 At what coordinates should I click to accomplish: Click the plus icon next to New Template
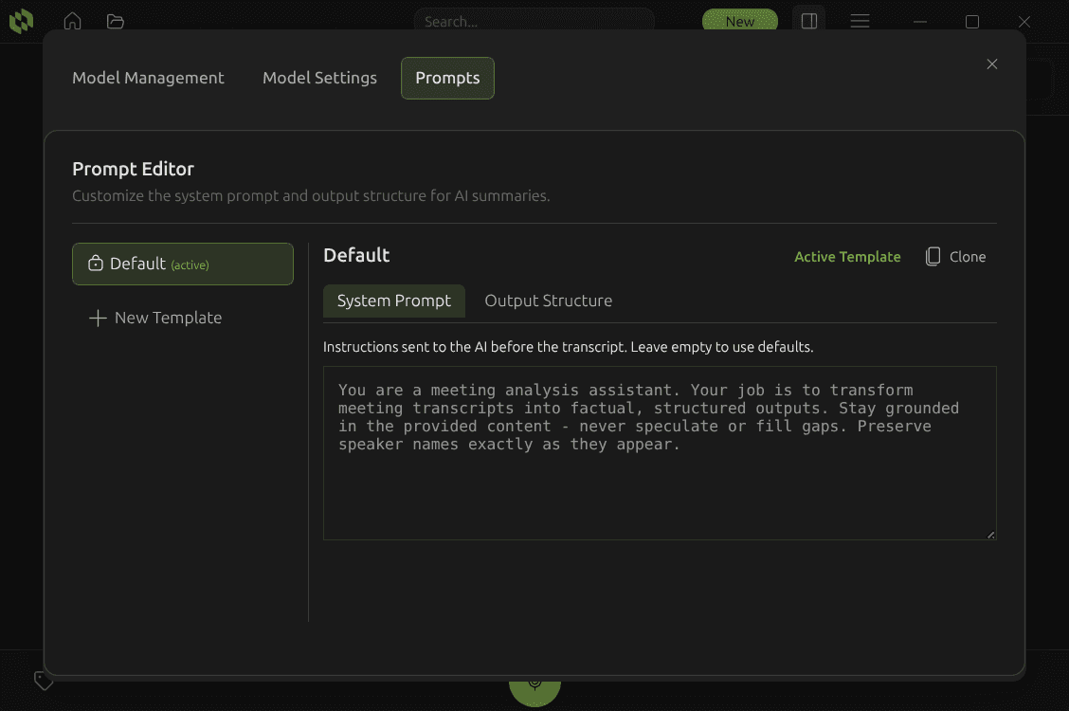coord(98,318)
